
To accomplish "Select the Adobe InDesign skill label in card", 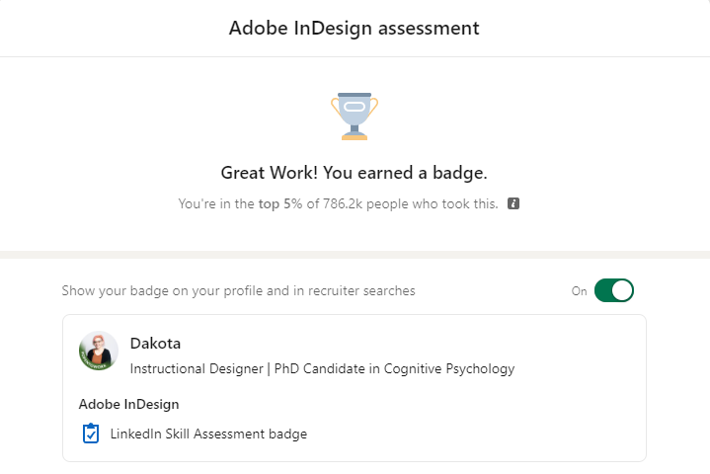I will point(128,404).
